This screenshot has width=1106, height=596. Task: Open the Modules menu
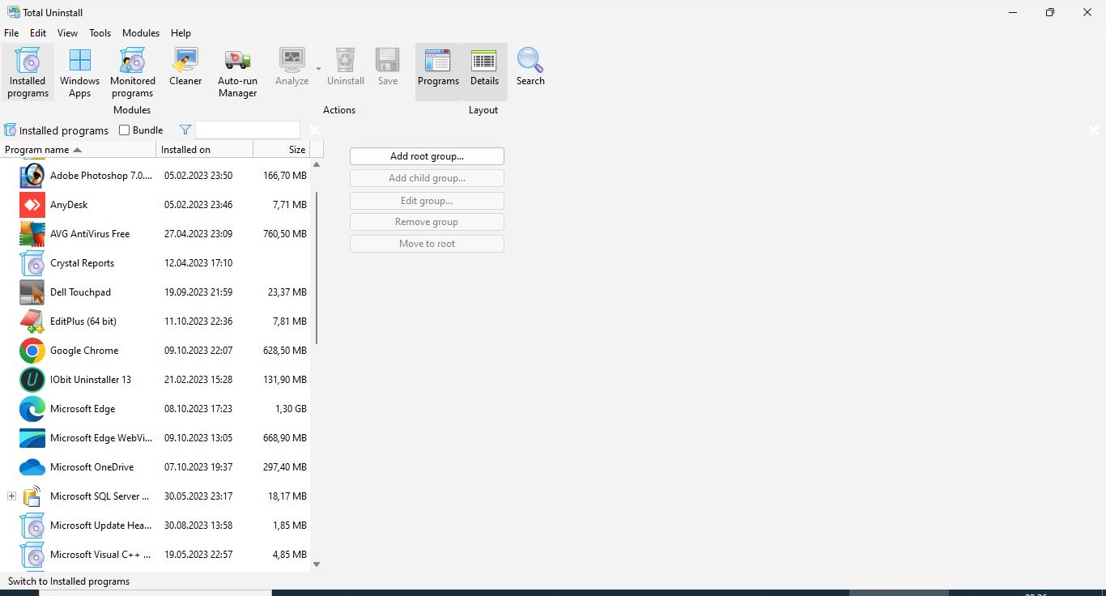tap(141, 33)
